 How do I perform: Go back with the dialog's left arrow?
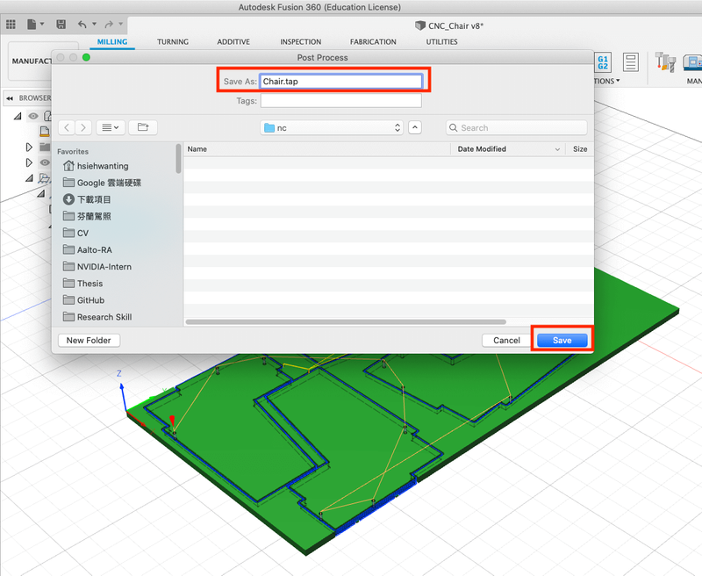pyautogui.click(x=66, y=127)
